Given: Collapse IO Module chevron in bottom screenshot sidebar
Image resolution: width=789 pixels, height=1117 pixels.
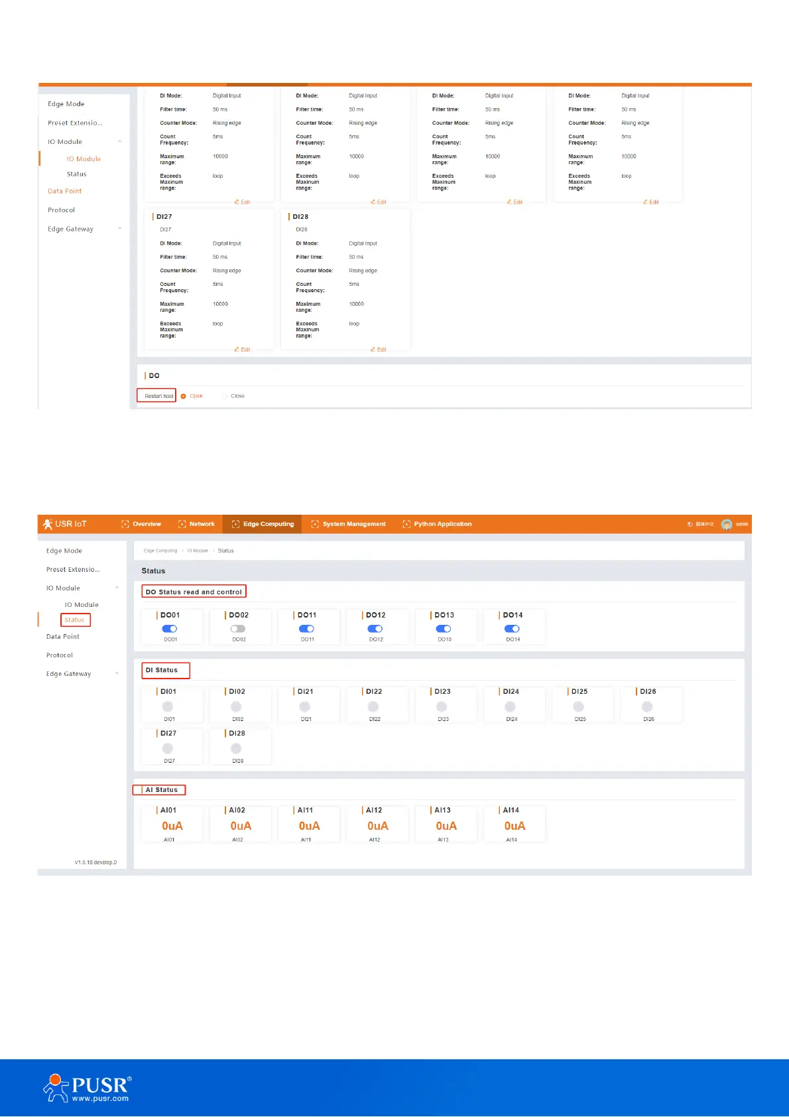Looking at the screenshot, I should 117,588.
